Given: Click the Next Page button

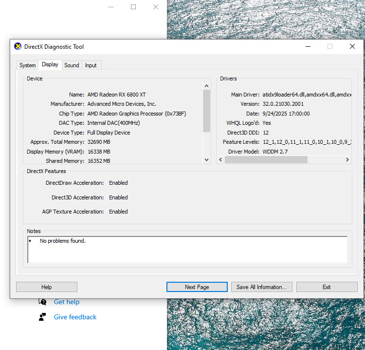Looking at the screenshot, I should pos(197,287).
